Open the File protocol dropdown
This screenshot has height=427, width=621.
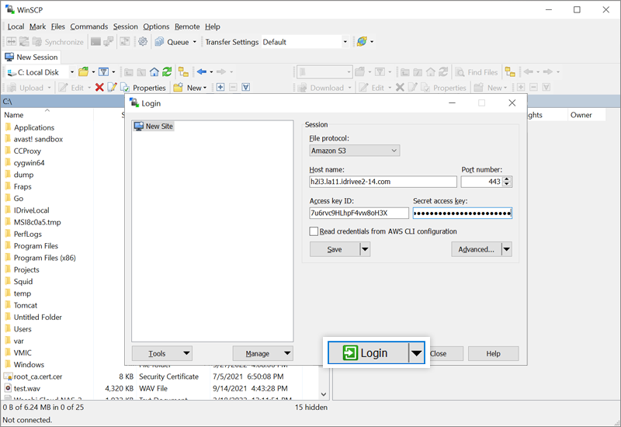pyautogui.click(x=355, y=151)
